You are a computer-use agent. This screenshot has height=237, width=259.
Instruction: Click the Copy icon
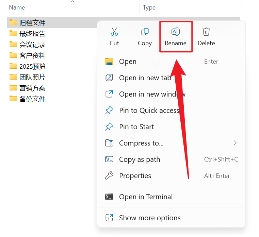pos(145,32)
